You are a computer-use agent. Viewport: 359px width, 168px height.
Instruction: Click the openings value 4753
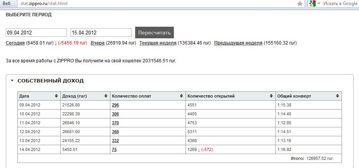pos(192,123)
